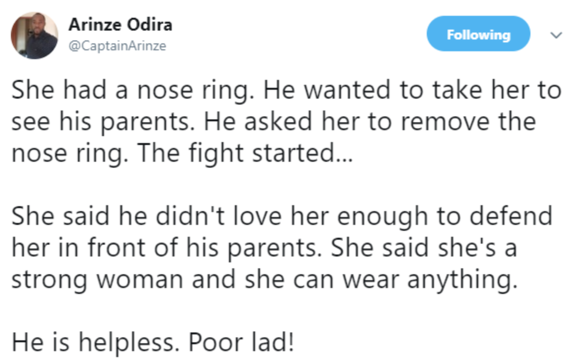This screenshot has width=568, height=363.
Task: Click the phrase "see his parents."
Action: point(100,122)
